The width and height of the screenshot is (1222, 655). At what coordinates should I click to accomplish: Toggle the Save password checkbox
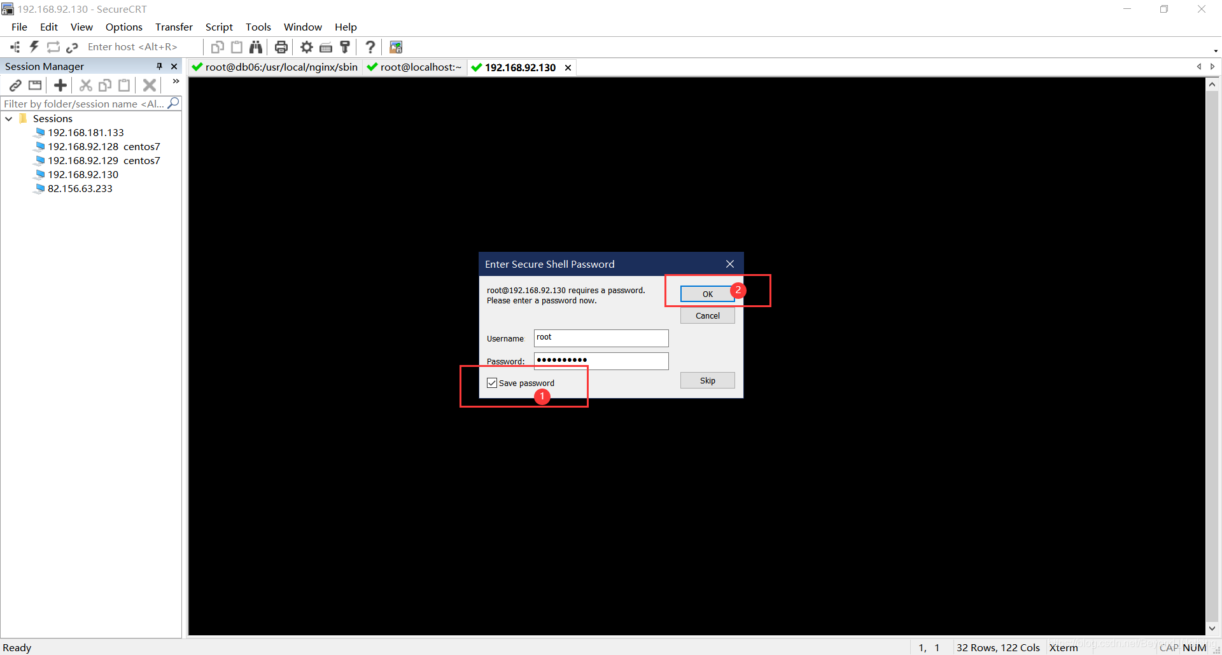pyautogui.click(x=492, y=383)
